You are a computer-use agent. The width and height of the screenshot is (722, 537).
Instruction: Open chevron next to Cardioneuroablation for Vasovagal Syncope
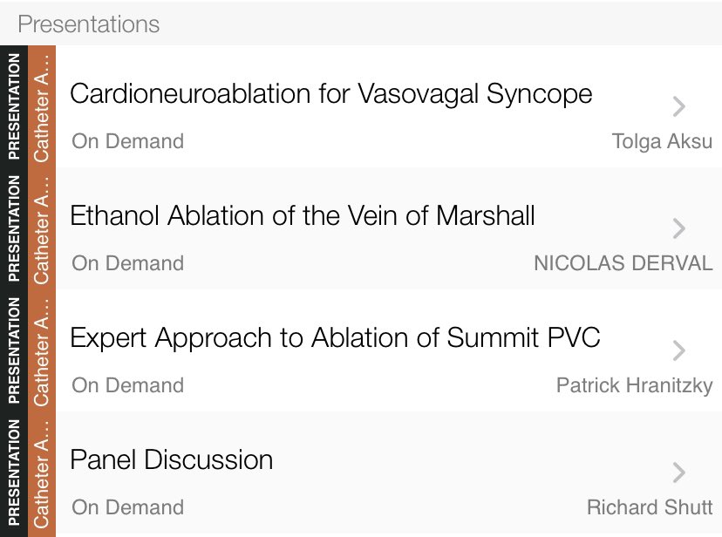point(678,106)
